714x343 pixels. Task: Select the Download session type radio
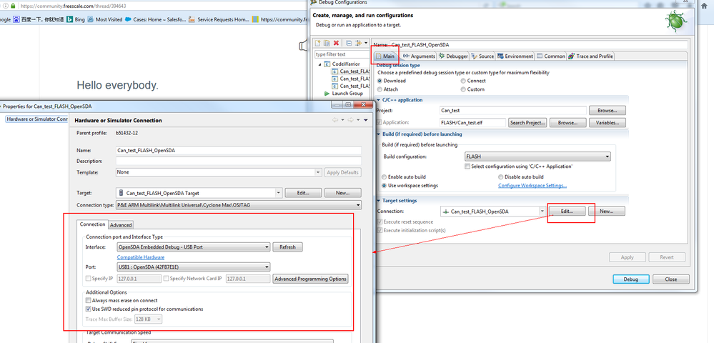380,81
